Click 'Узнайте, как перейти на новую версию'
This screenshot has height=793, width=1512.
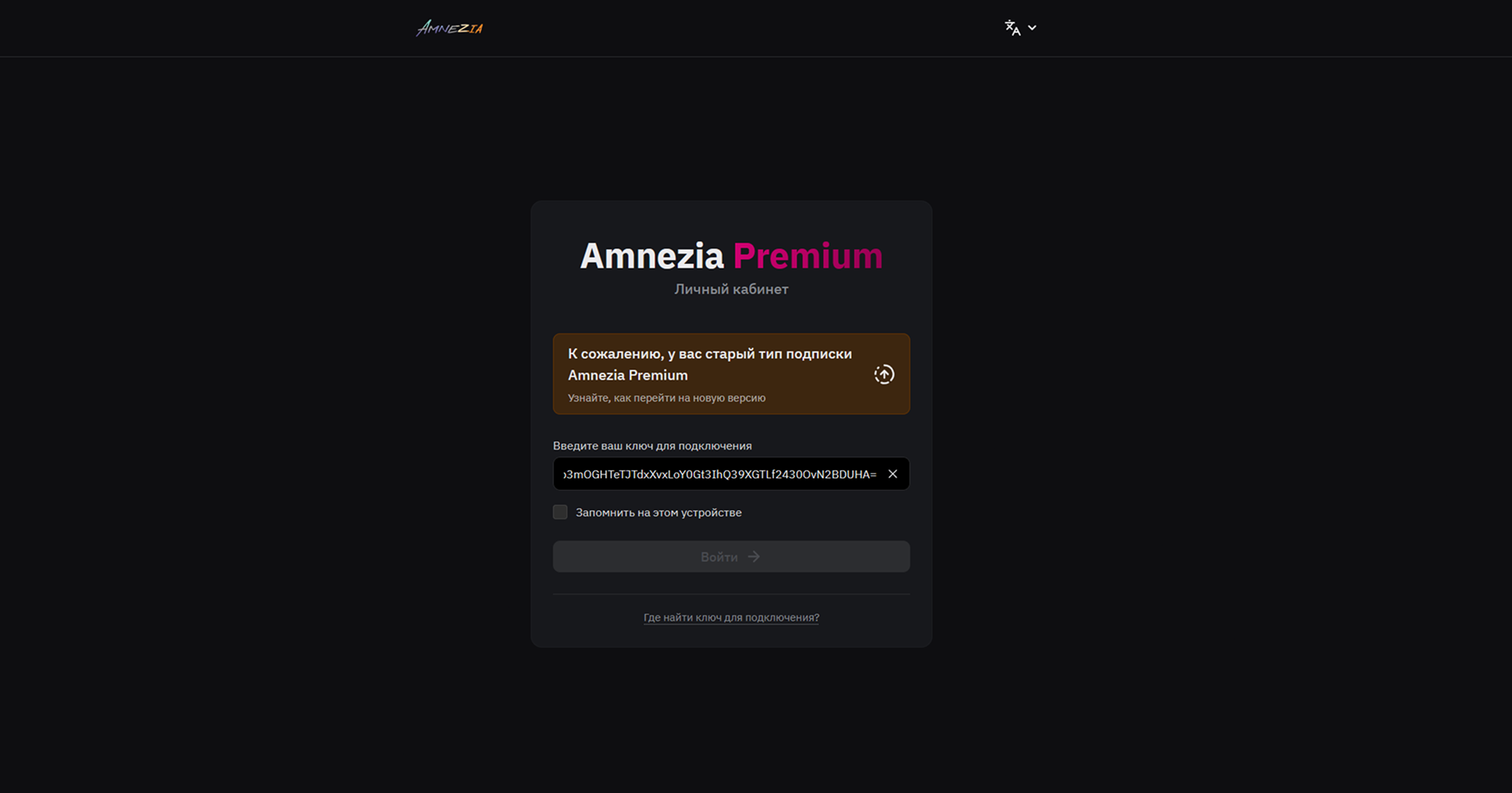[x=667, y=398]
